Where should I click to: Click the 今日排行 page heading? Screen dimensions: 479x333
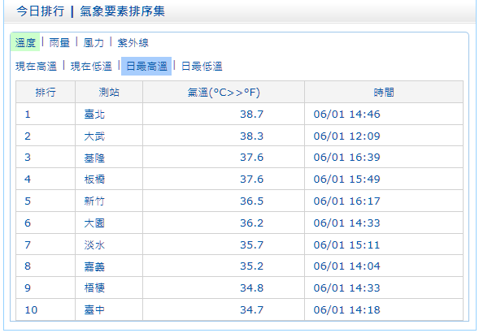[x=41, y=11]
